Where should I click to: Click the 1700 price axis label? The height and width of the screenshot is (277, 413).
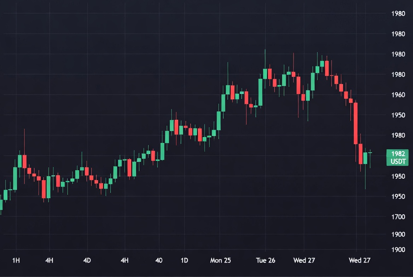(x=398, y=217)
